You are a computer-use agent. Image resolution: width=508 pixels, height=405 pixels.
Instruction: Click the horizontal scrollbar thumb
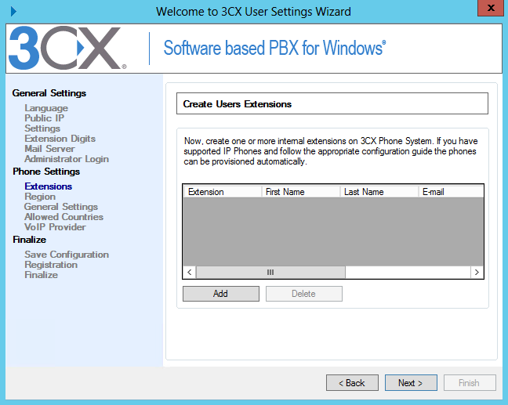tap(270, 273)
